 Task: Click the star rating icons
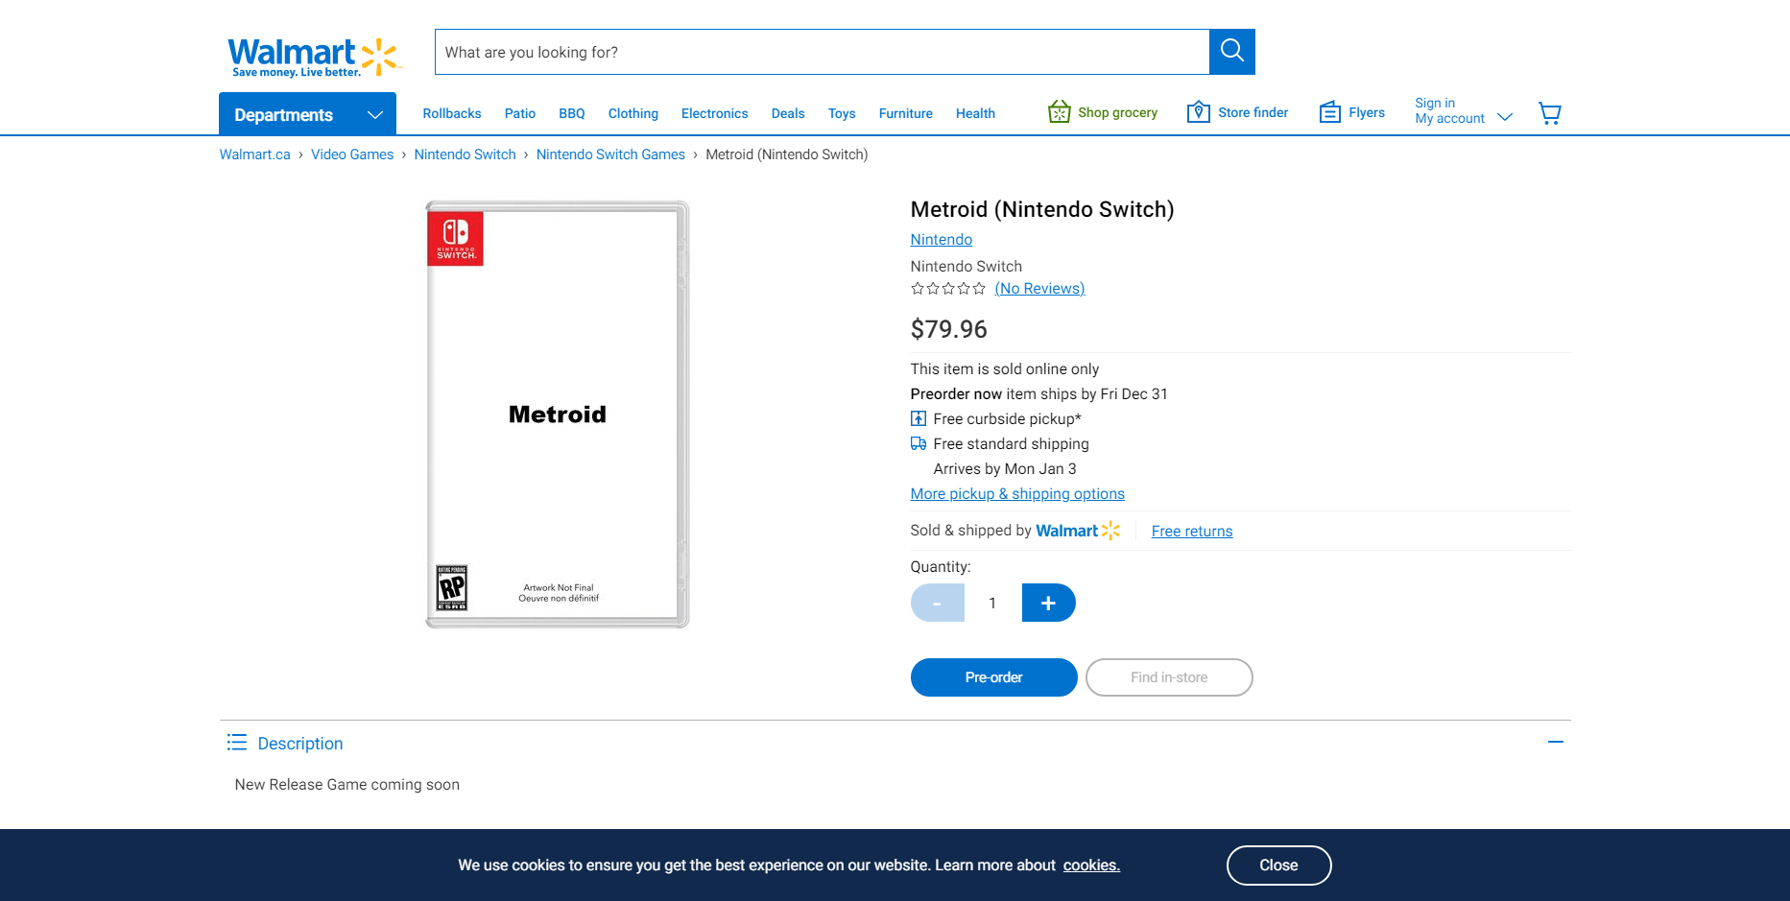[x=948, y=289]
